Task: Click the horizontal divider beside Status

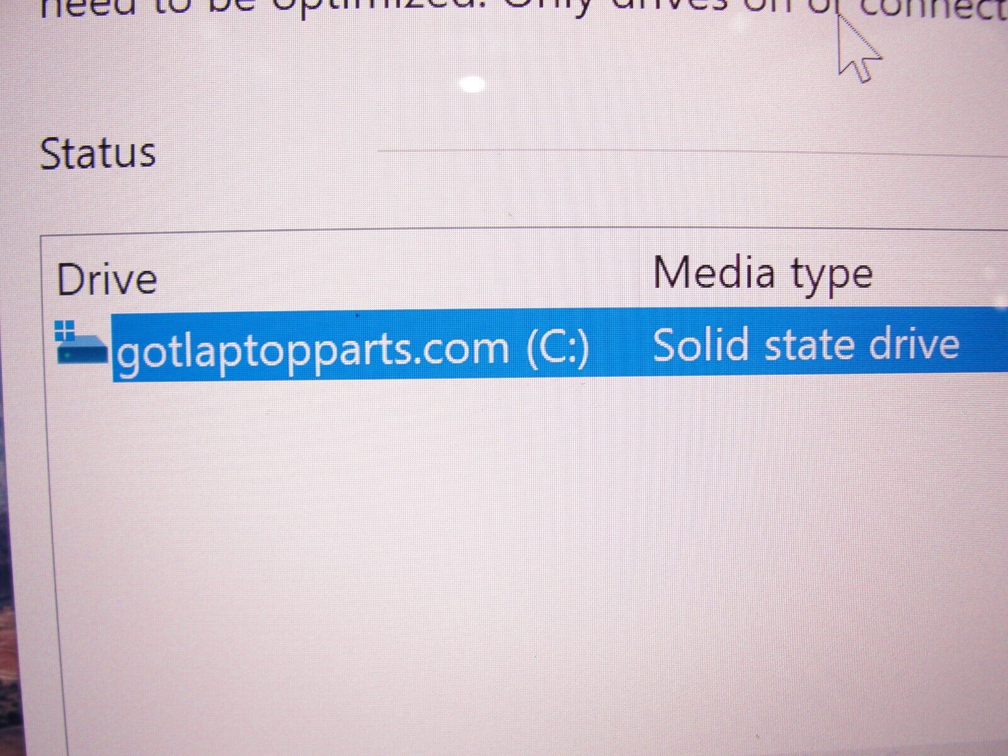Action: click(x=692, y=151)
